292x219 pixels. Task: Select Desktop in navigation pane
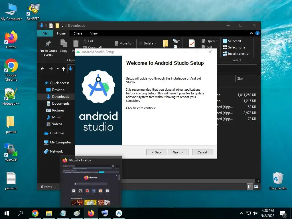pyautogui.click(x=55, y=90)
